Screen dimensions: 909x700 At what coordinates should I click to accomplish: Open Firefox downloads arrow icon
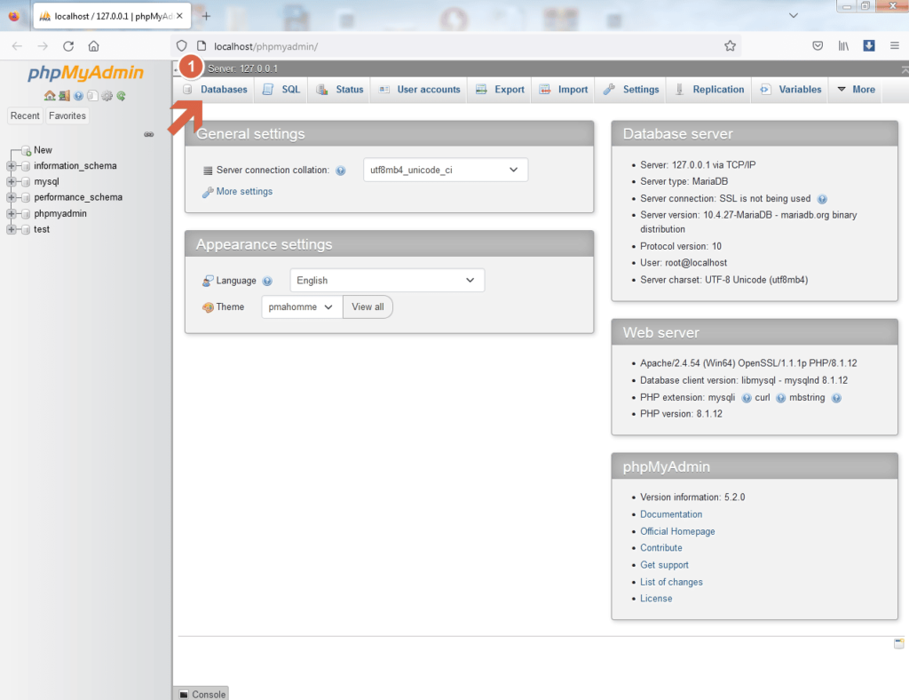point(869,46)
